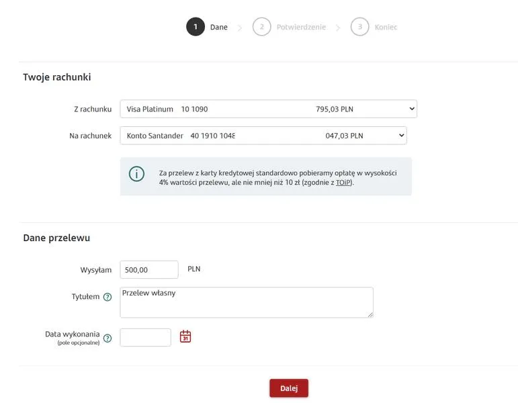This screenshot has height=403, width=518.
Task: Select step 2 circle Potwierdzenie
Action: [x=261, y=27]
